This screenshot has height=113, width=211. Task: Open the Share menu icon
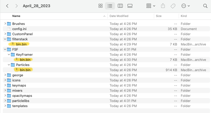click(163, 6)
